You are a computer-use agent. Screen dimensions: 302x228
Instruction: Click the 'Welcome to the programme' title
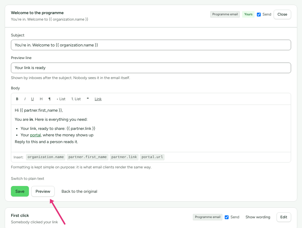(x=37, y=13)
